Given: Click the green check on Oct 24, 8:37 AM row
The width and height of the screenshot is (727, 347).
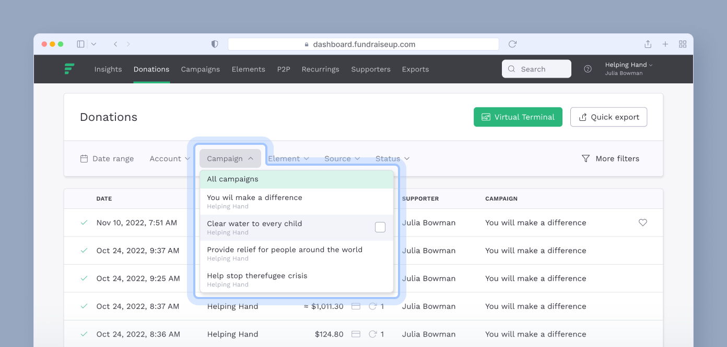Looking at the screenshot, I should [84, 306].
